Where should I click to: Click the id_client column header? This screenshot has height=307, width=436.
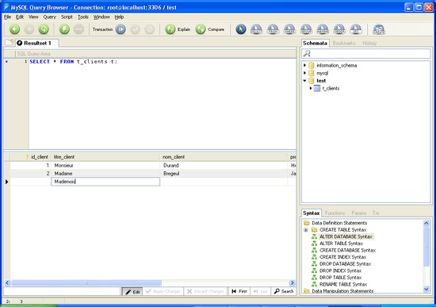(x=30, y=157)
